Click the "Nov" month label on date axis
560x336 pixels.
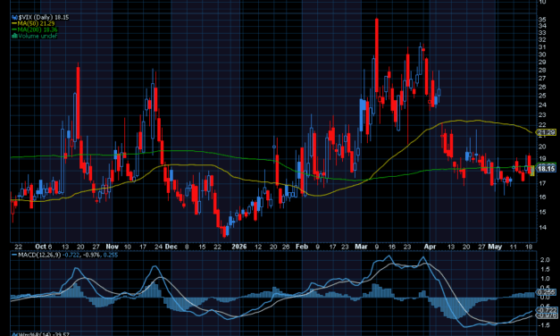click(x=113, y=247)
